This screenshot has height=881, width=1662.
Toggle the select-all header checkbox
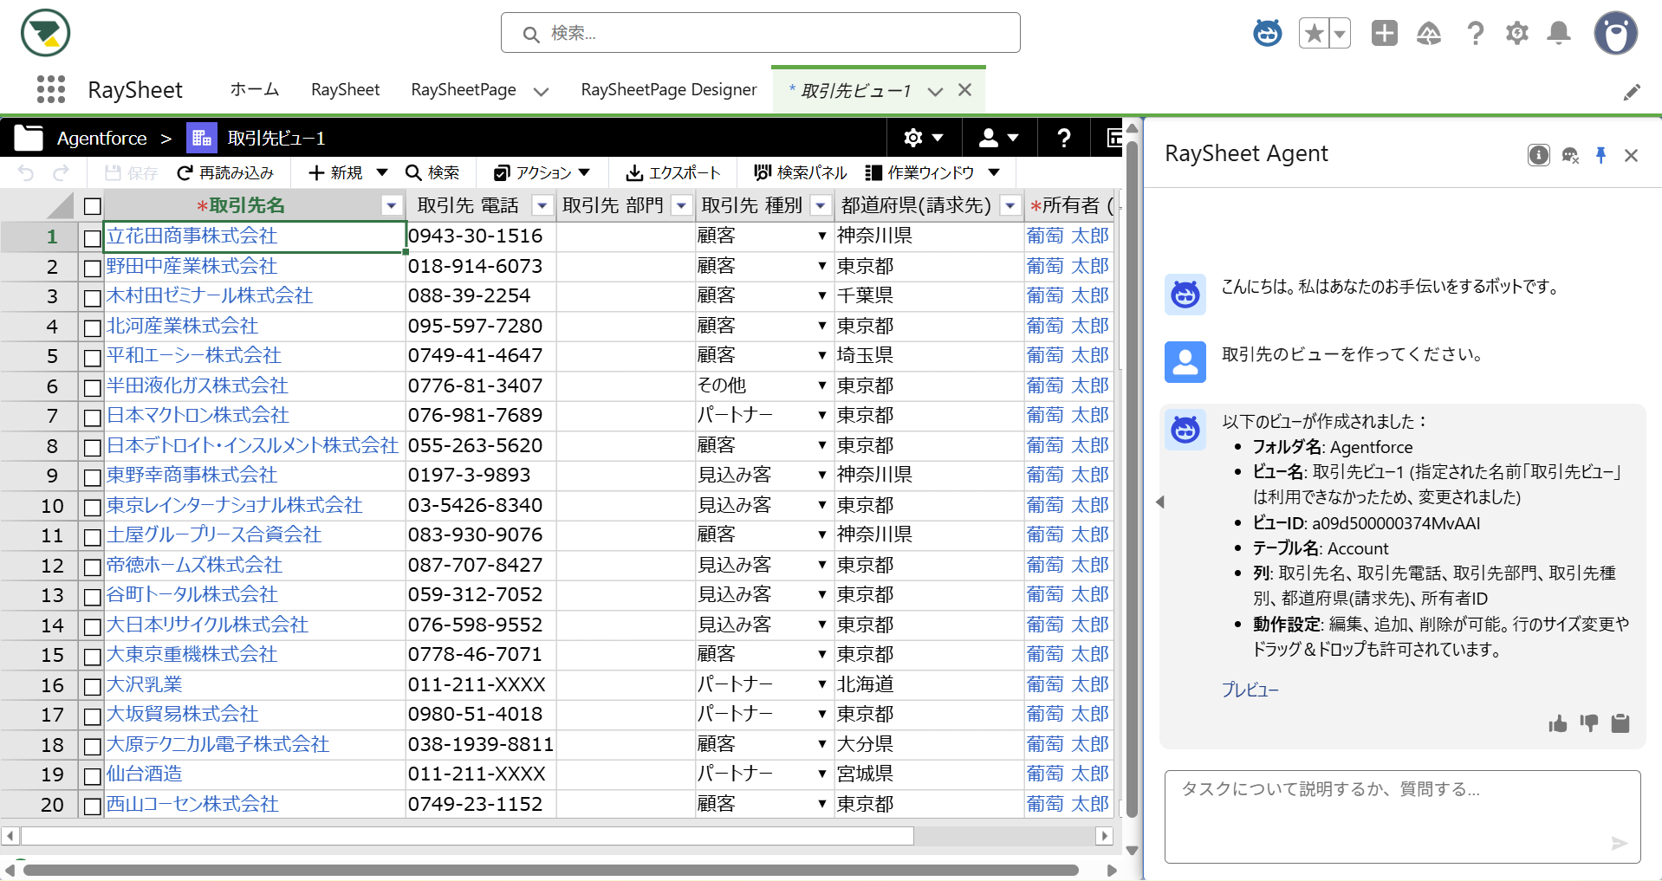point(93,206)
